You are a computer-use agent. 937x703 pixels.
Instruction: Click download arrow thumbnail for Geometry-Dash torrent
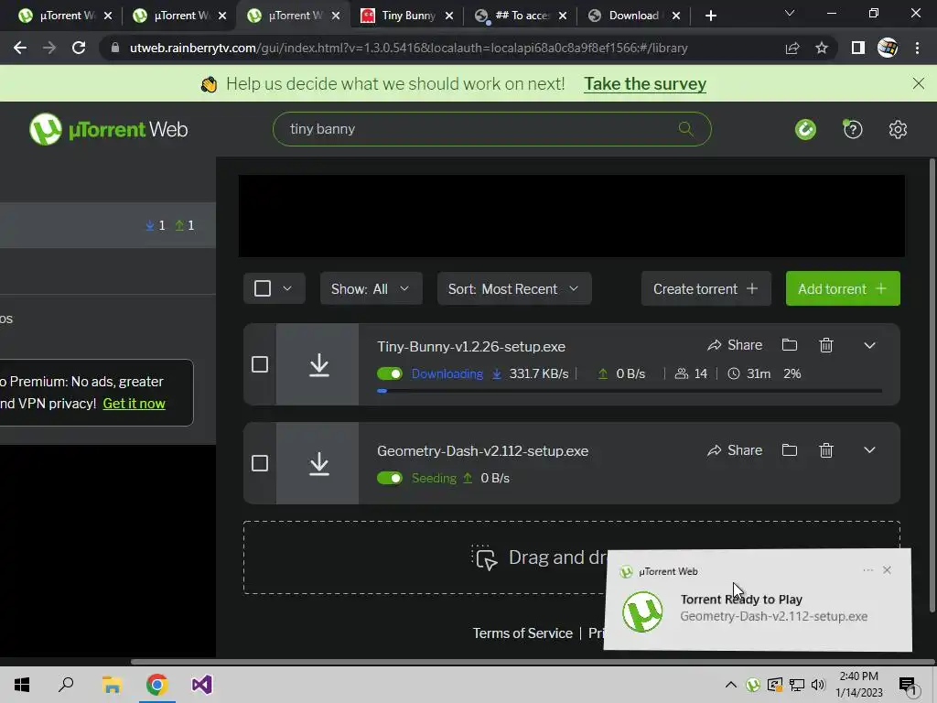[318, 463]
